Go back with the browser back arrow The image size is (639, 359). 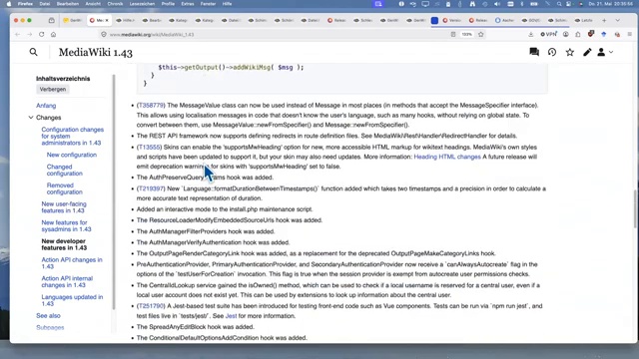tap(17, 35)
